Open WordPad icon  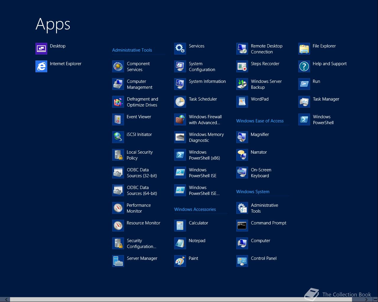[x=242, y=102]
